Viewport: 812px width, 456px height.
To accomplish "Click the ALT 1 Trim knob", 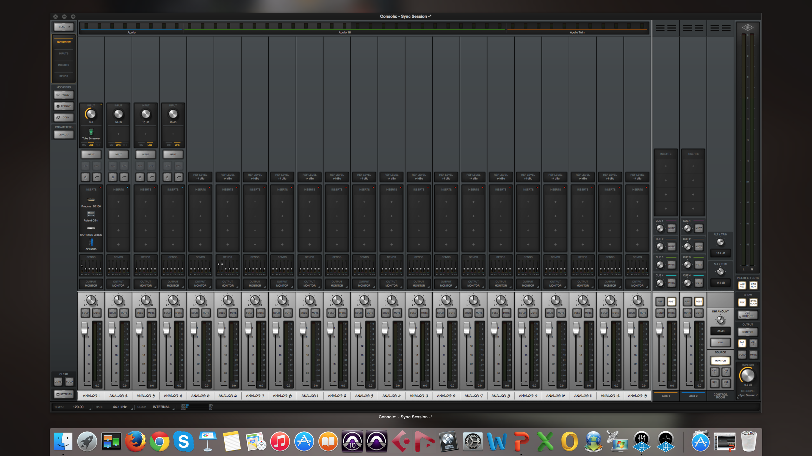I will tap(720, 243).
